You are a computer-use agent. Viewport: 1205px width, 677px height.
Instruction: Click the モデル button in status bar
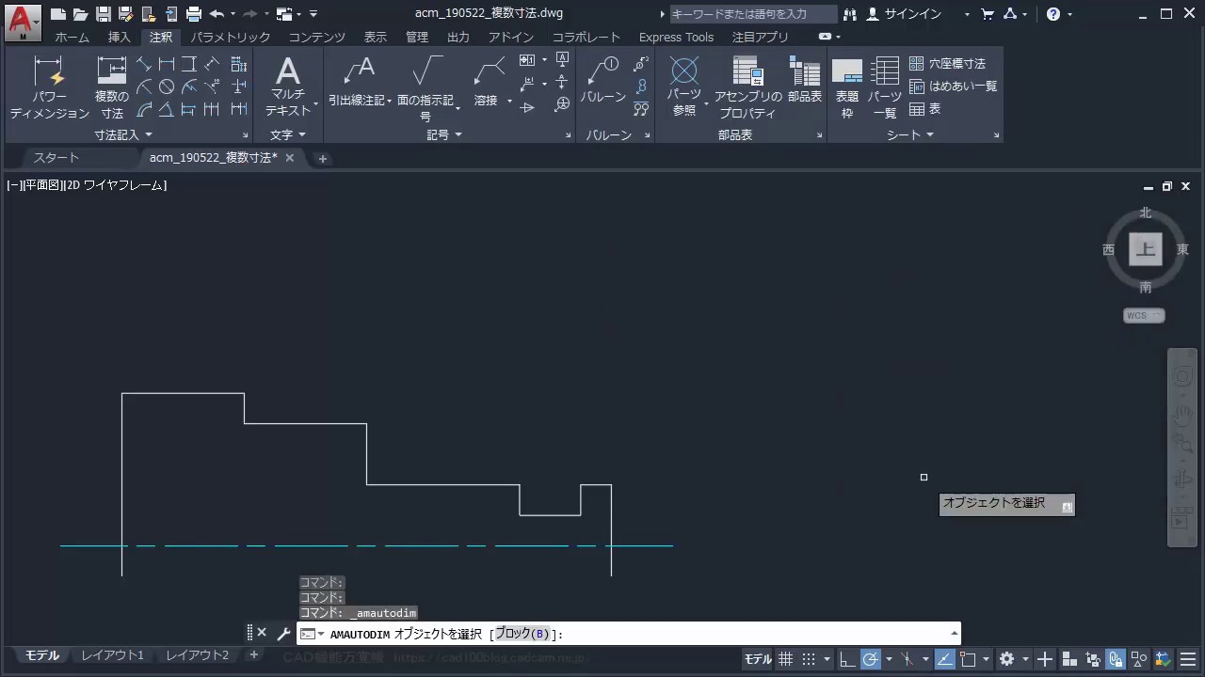click(x=758, y=659)
